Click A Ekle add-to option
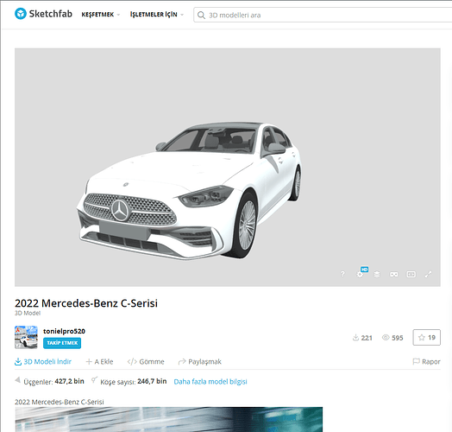The width and height of the screenshot is (452, 432). [99, 361]
